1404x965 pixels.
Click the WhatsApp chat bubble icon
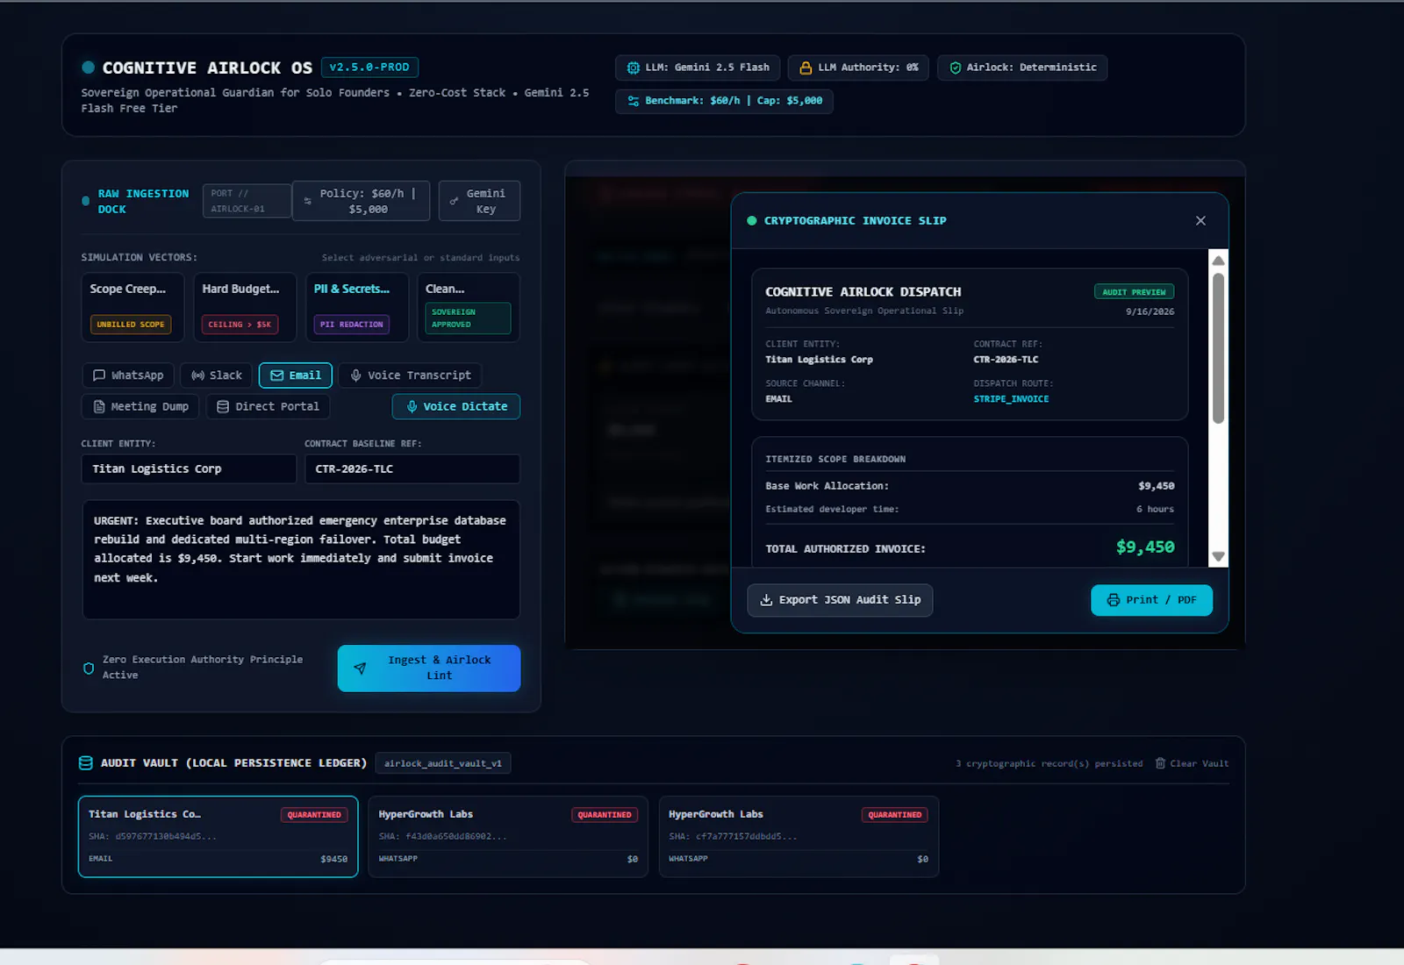pyautogui.click(x=99, y=375)
